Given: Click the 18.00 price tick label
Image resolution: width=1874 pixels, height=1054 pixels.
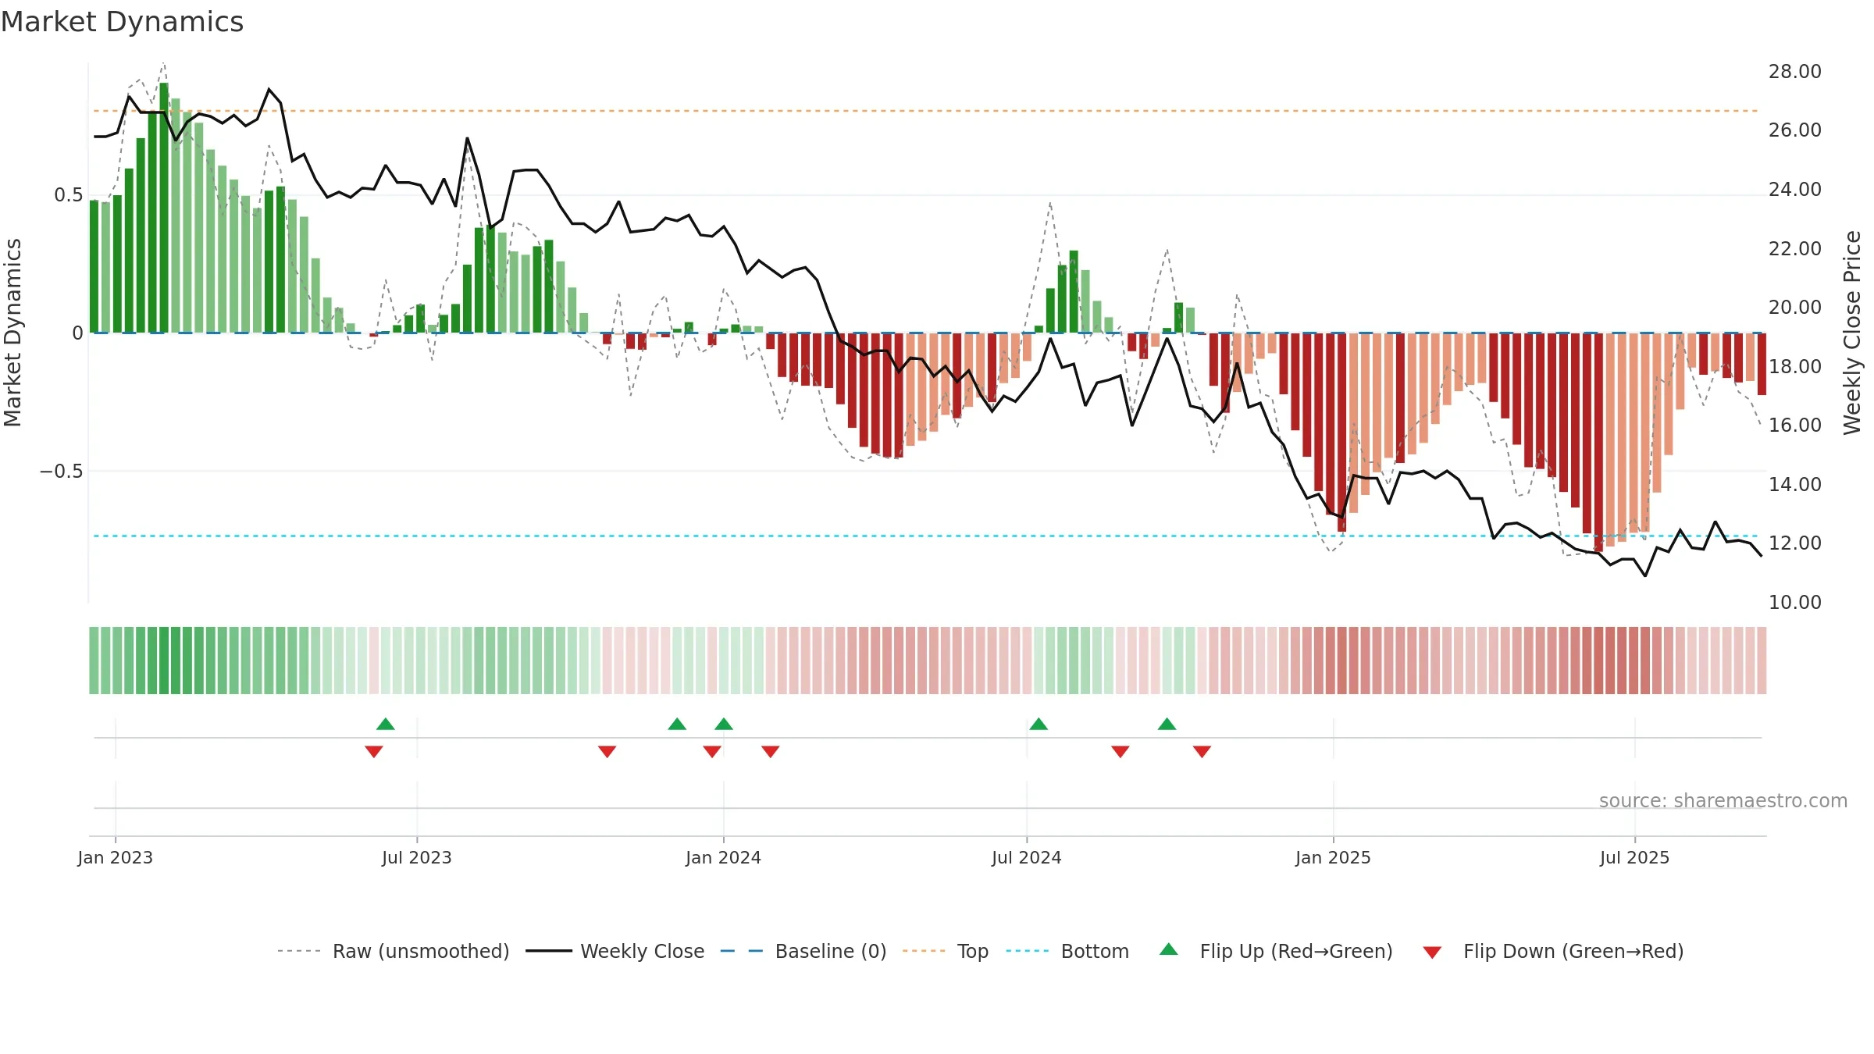Looking at the screenshot, I should pyautogui.click(x=1795, y=366).
